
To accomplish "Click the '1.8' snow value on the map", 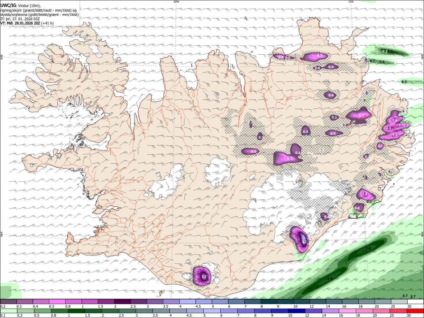I will coord(365,194).
